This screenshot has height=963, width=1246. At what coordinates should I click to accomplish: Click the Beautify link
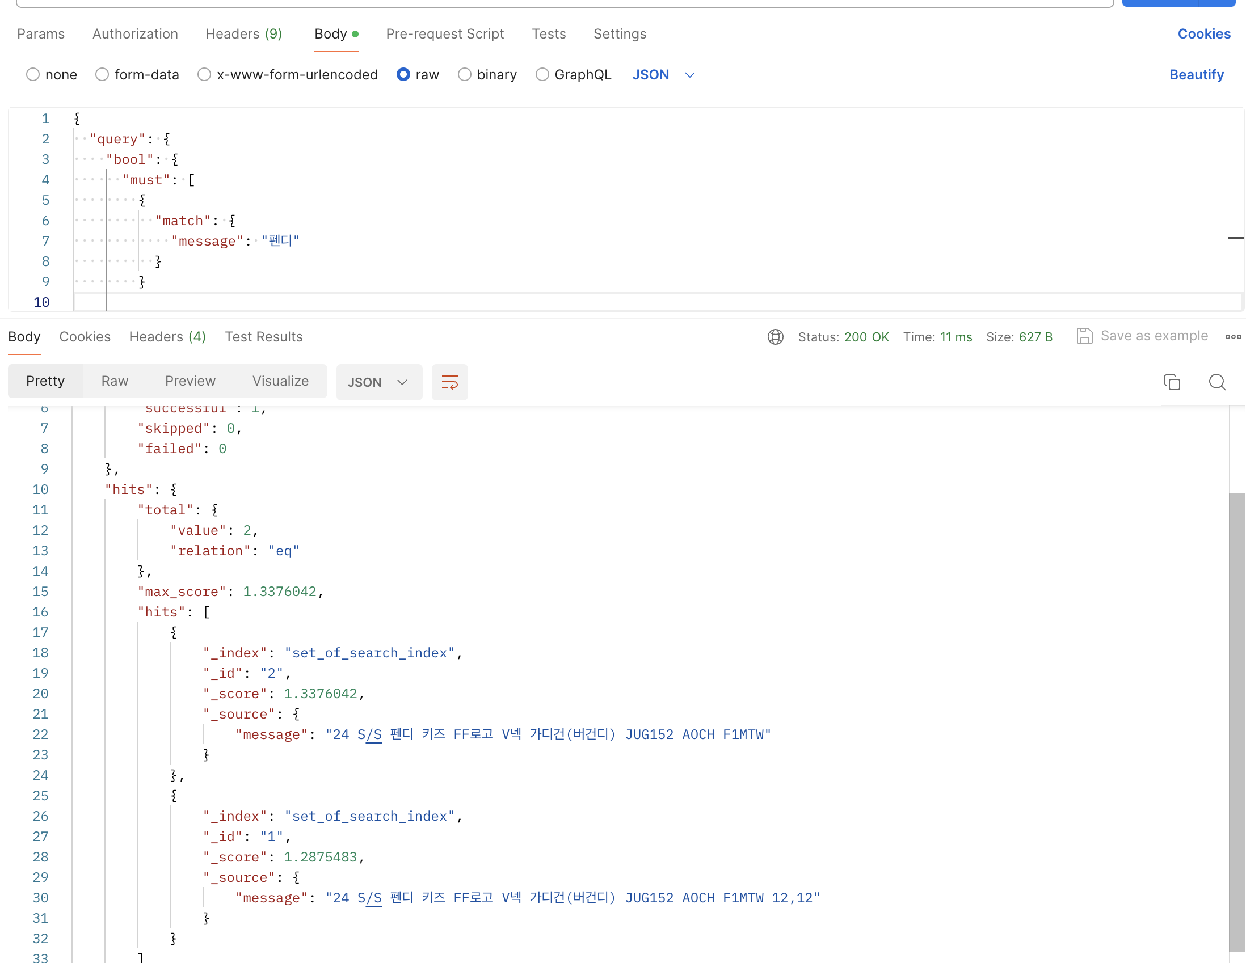(1196, 75)
